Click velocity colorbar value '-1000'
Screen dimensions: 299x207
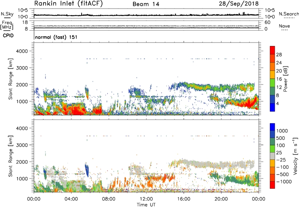284,182
